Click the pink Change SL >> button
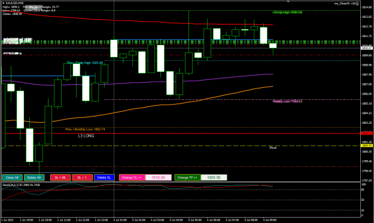This screenshot has width=374, height=223. 132,178
